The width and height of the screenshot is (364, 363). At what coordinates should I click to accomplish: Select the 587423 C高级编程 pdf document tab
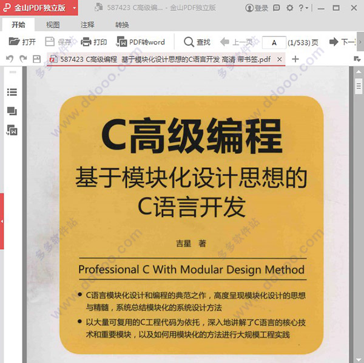(x=165, y=59)
